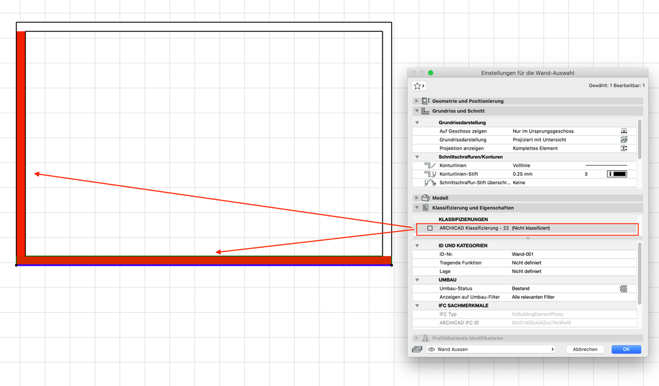Click the Volllinie line preview

pyautogui.click(x=606, y=165)
